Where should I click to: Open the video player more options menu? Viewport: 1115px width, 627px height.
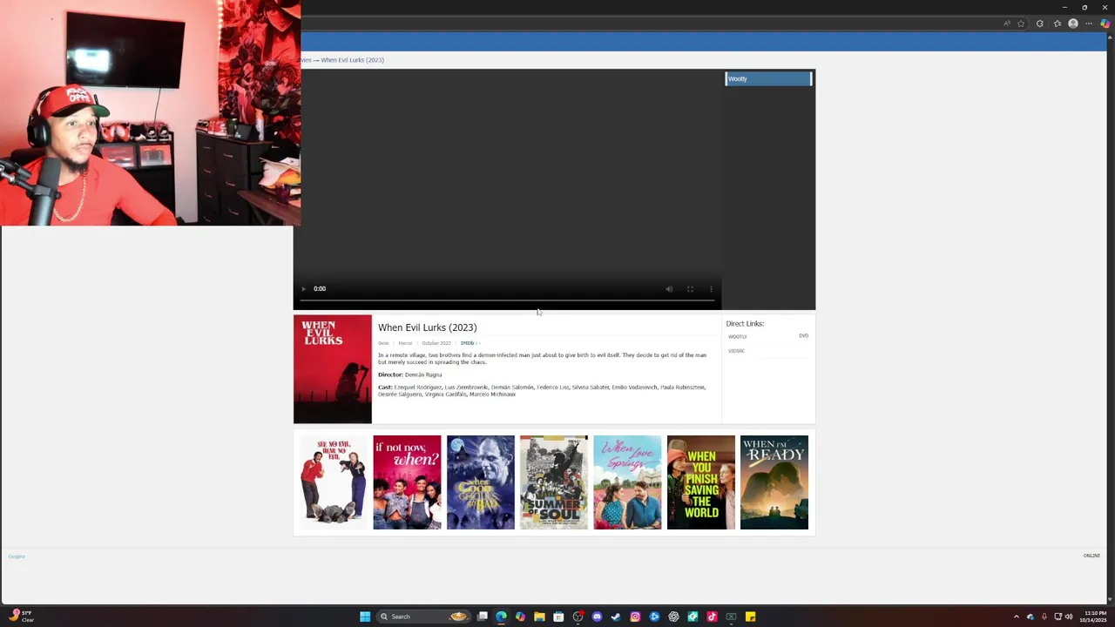pos(711,289)
